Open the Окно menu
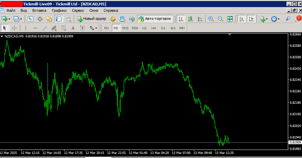This screenshot has width=302, height=158. tap(94, 10)
